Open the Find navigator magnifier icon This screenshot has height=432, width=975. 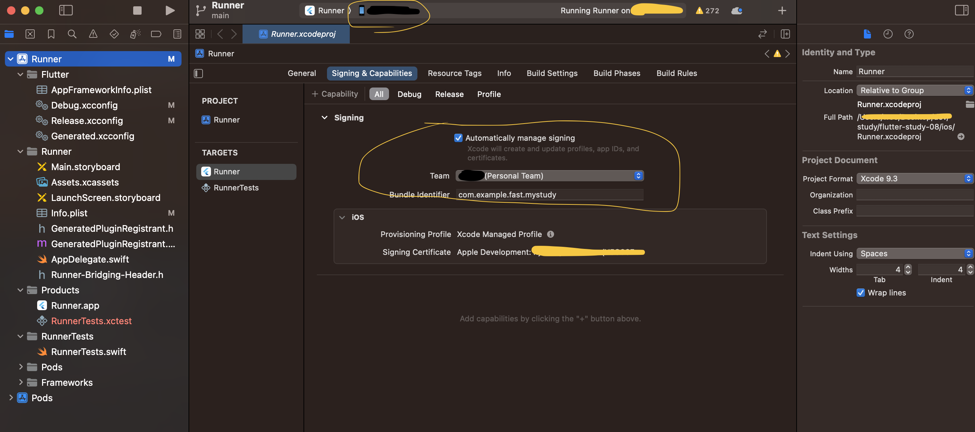coord(72,34)
